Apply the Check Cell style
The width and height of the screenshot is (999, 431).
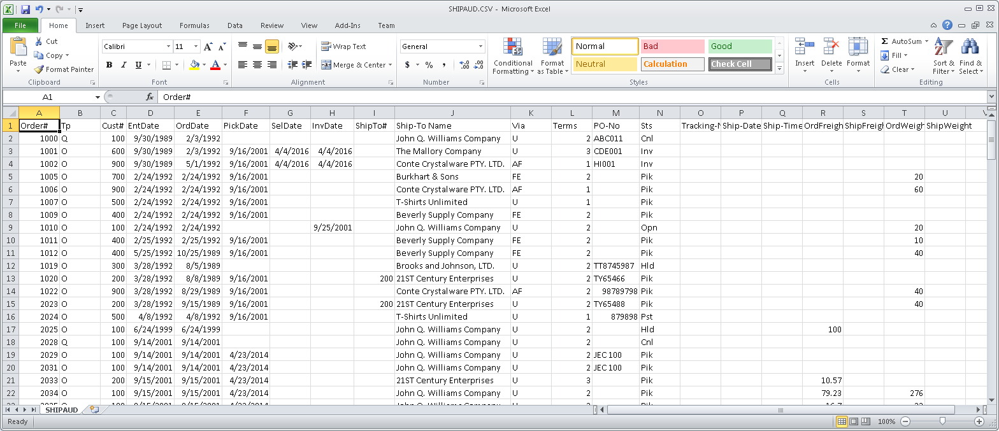[x=740, y=64]
